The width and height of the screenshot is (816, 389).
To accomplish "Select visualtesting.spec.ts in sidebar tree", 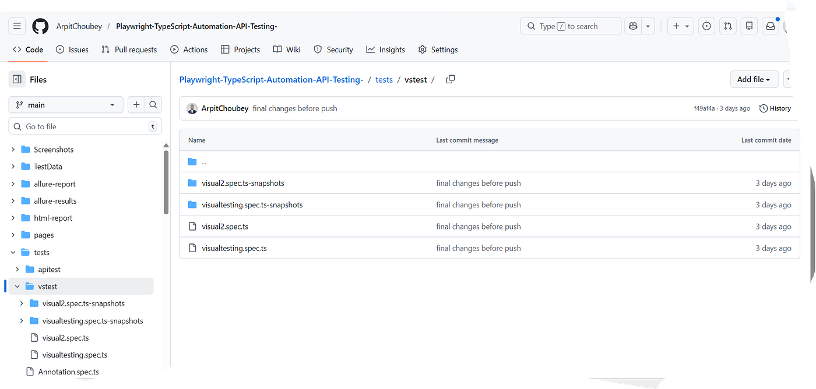I will (x=75, y=355).
